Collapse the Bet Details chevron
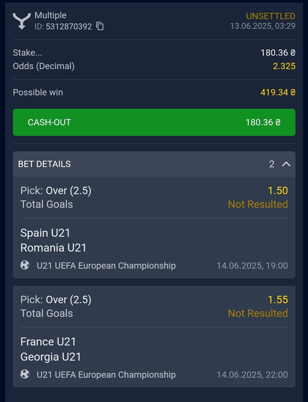 286,164
